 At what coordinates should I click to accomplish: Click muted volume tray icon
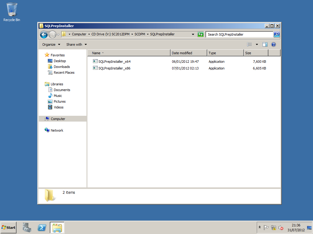pos(281,227)
